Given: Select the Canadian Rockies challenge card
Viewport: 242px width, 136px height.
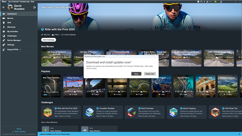Looking at the screenshot, I should coord(103,112).
